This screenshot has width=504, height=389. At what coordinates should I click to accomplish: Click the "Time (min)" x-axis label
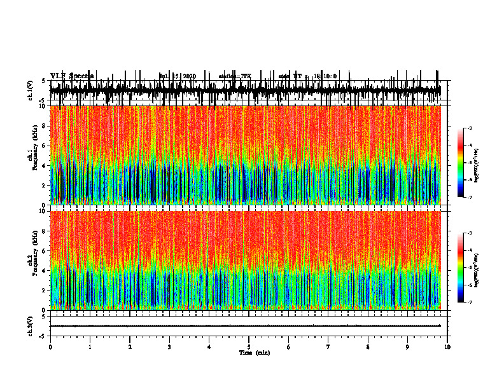pos(255,352)
